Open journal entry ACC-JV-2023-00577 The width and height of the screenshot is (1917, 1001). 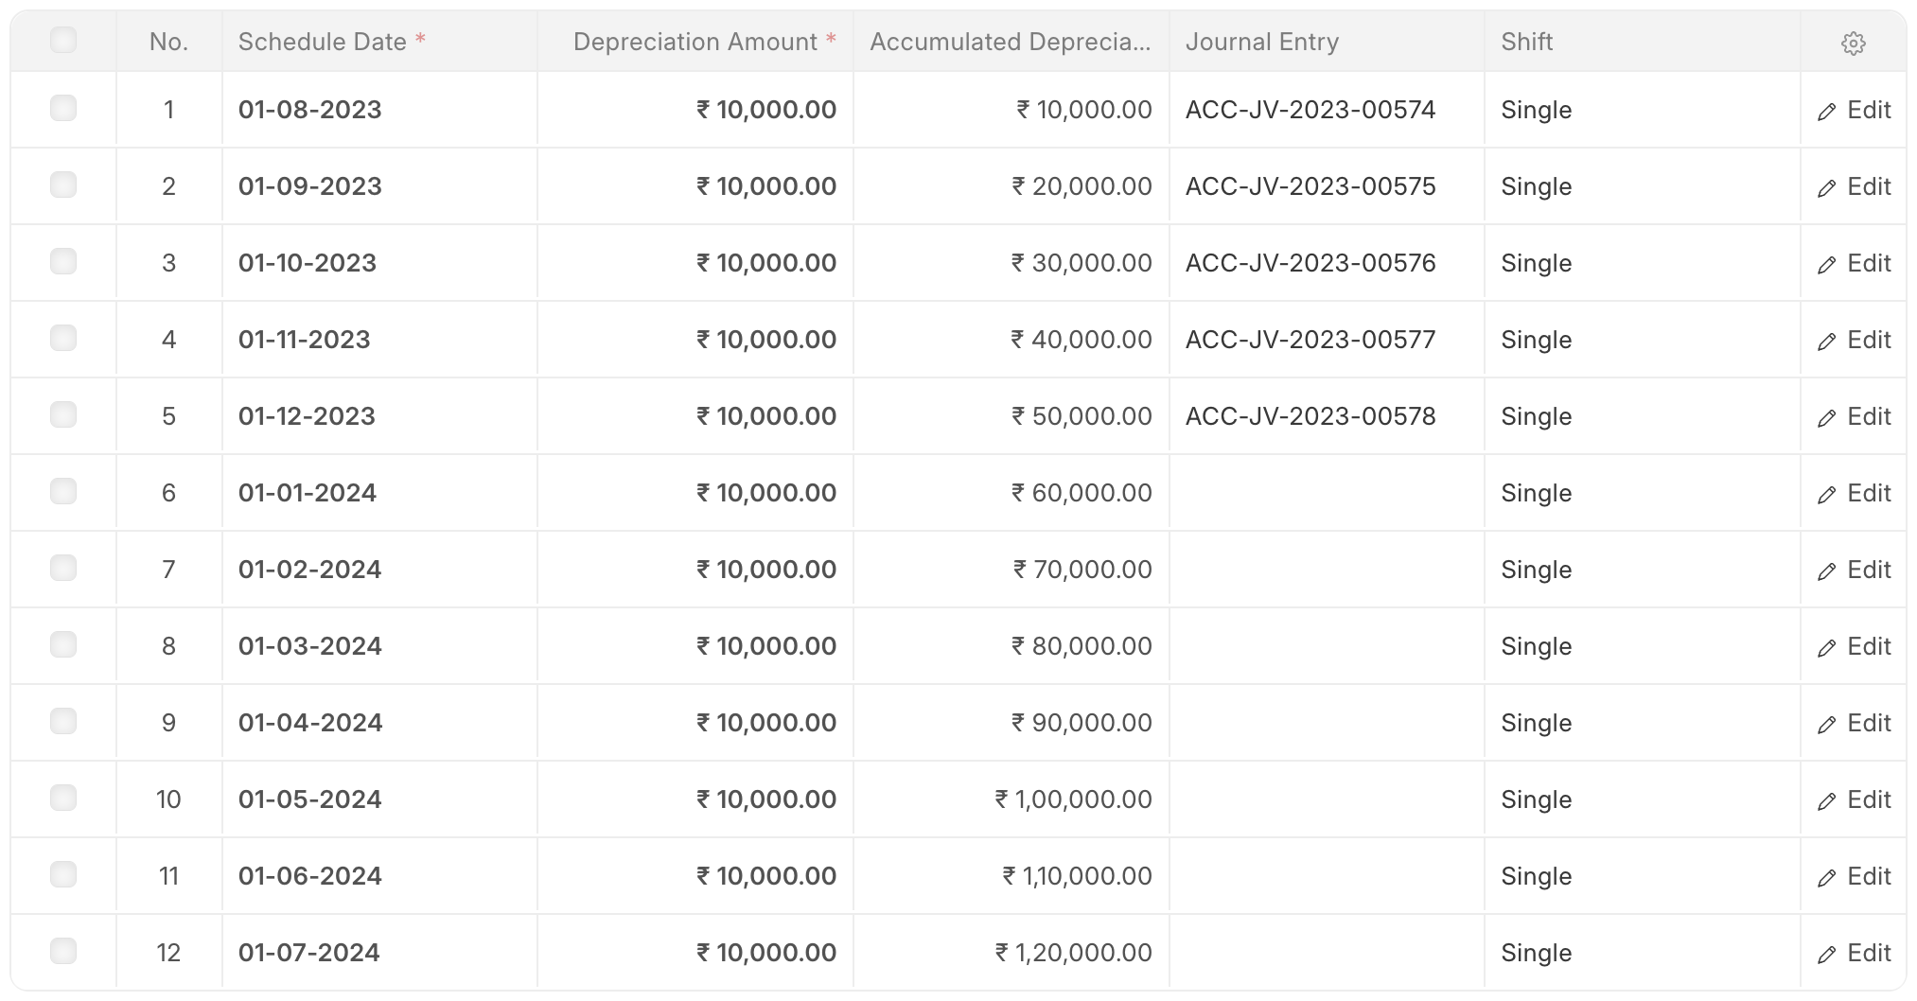point(1310,340)
